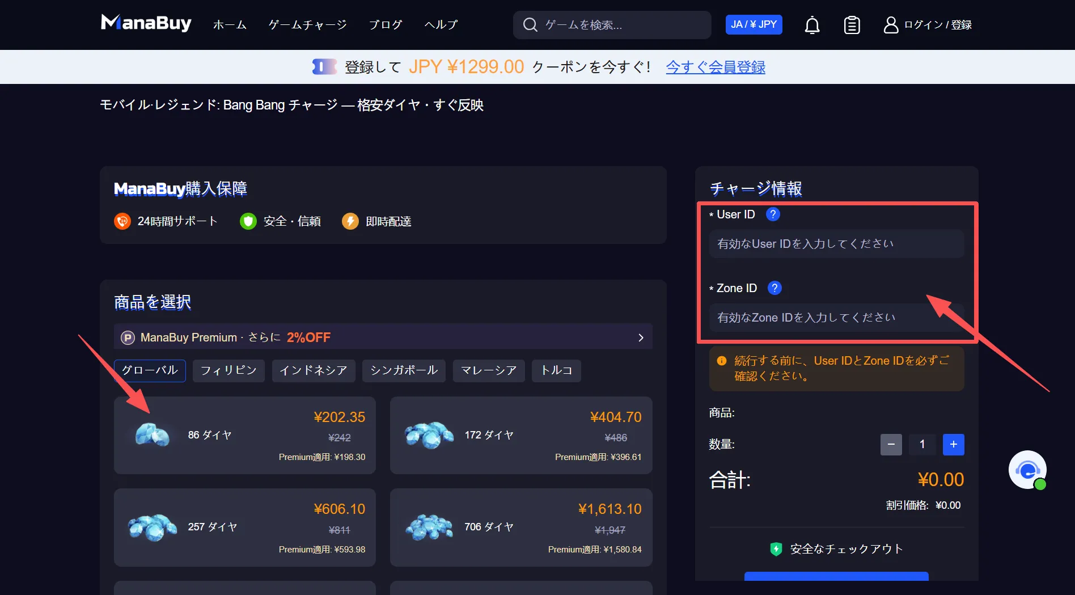Click the 合計 total ¥0.00 amount
The height and width of the screenshot is (595, 1075).
[941, 480]
